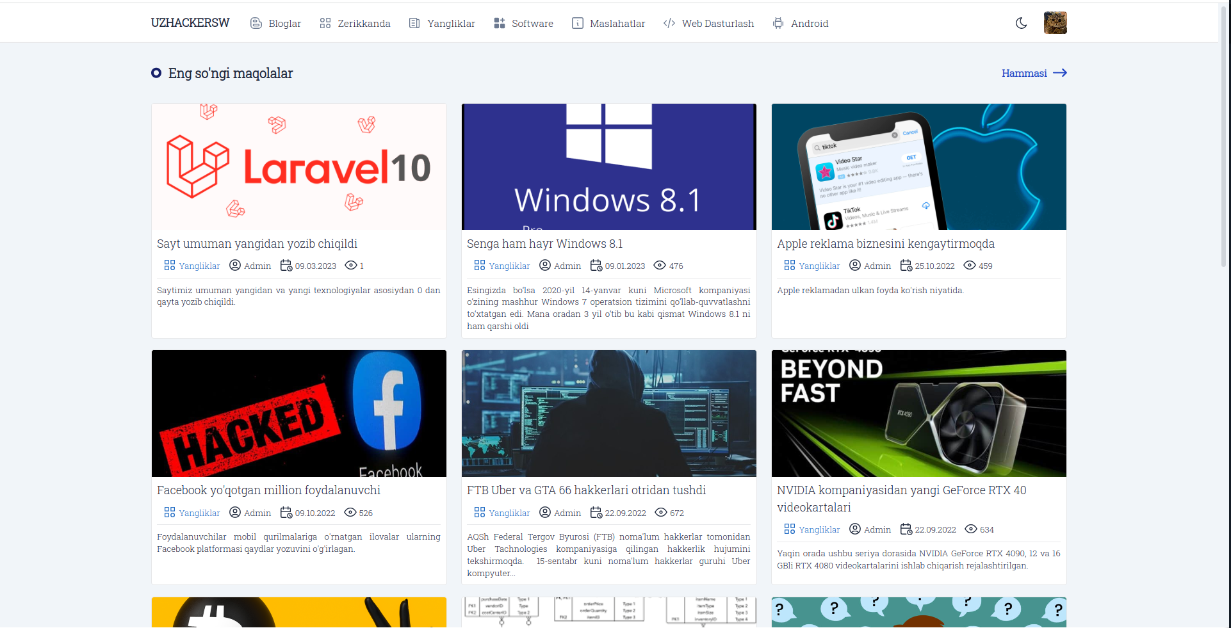The height and width of the screenshot is (628, 1231).
Task: Toggle dark mode moon icon
Action: [x=1022, y=23]
